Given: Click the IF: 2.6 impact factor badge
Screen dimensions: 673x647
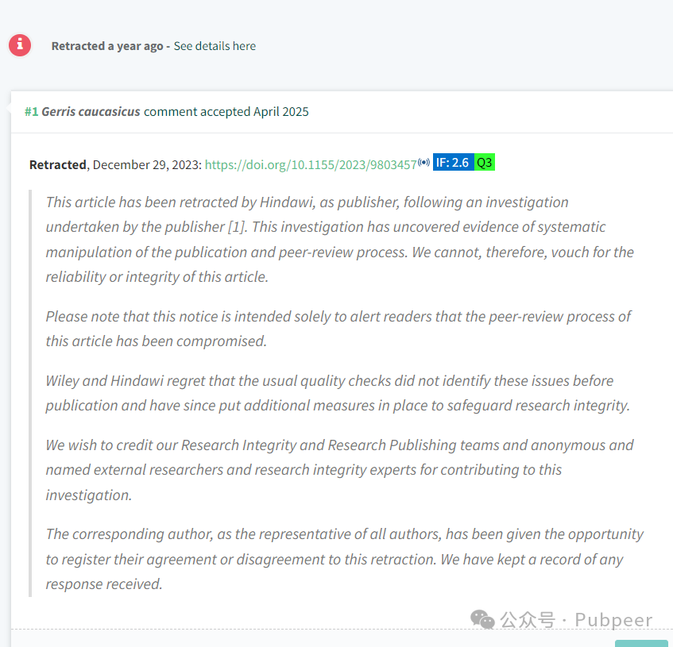Looking at the screenshot, I should [x=453, y=162].
